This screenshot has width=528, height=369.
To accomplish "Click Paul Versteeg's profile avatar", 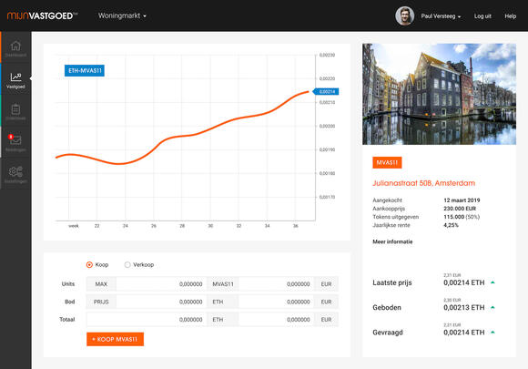I will (404, 15).
